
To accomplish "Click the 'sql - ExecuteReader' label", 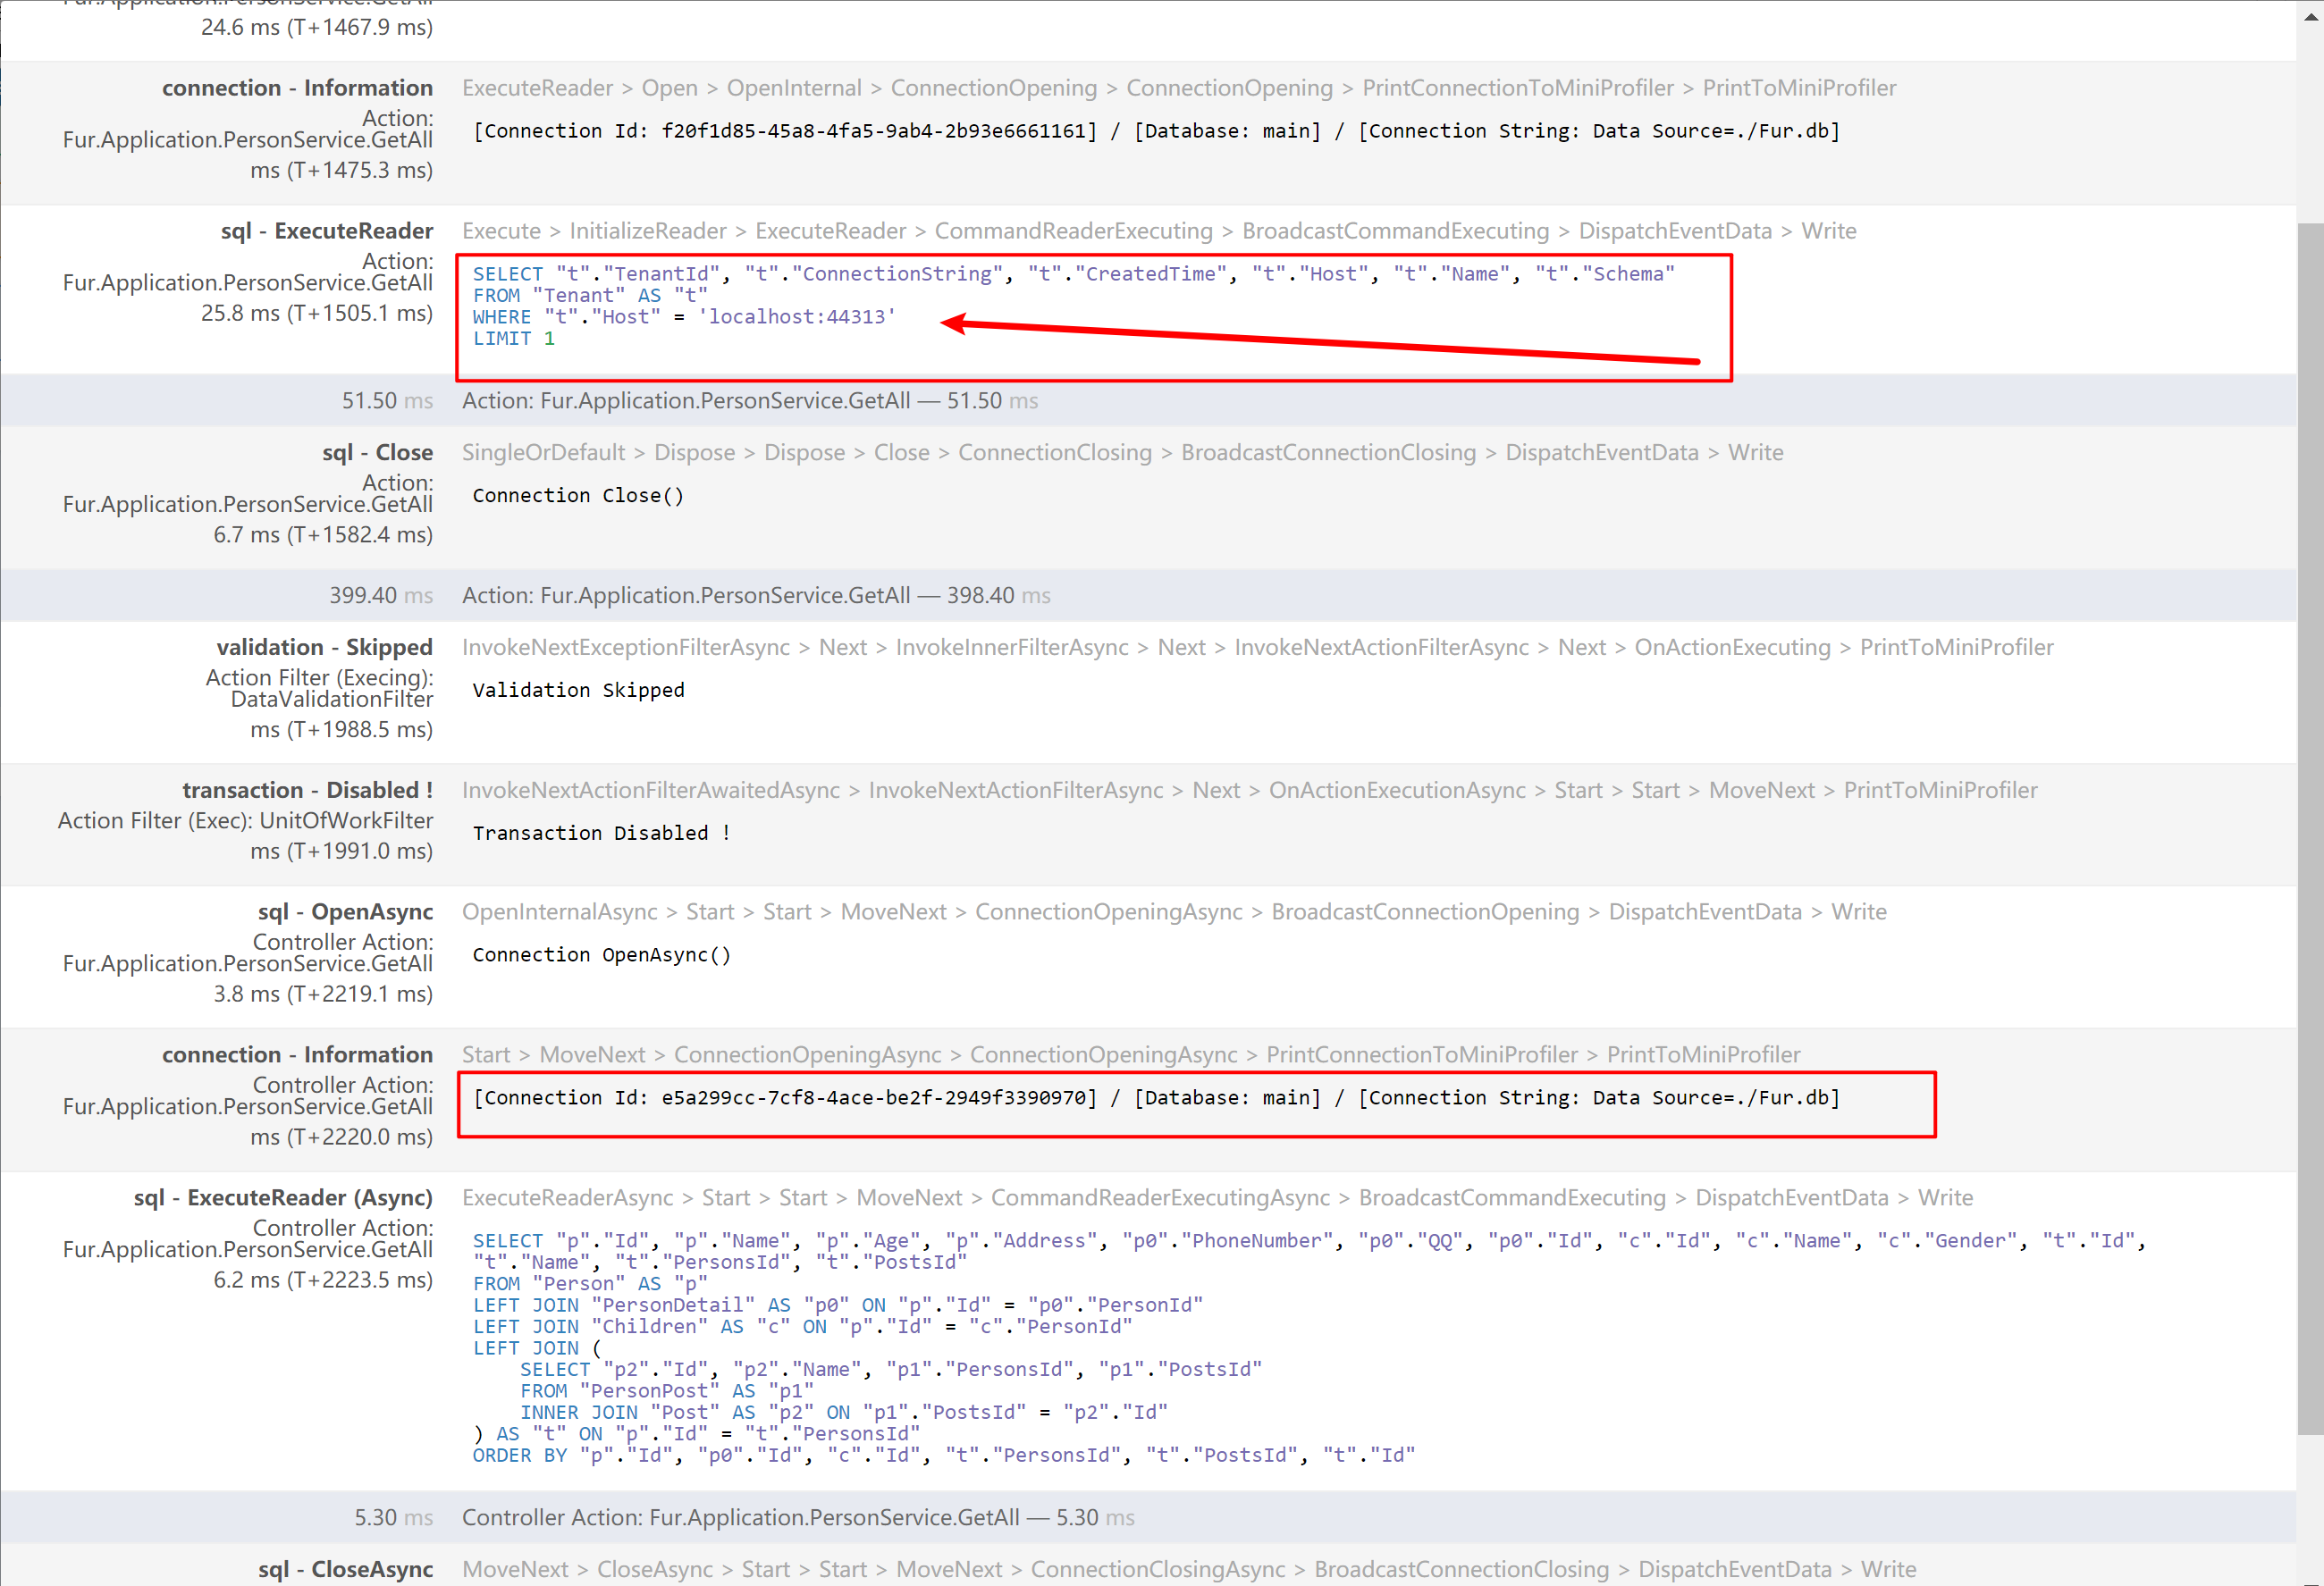I will pos(326,231).
